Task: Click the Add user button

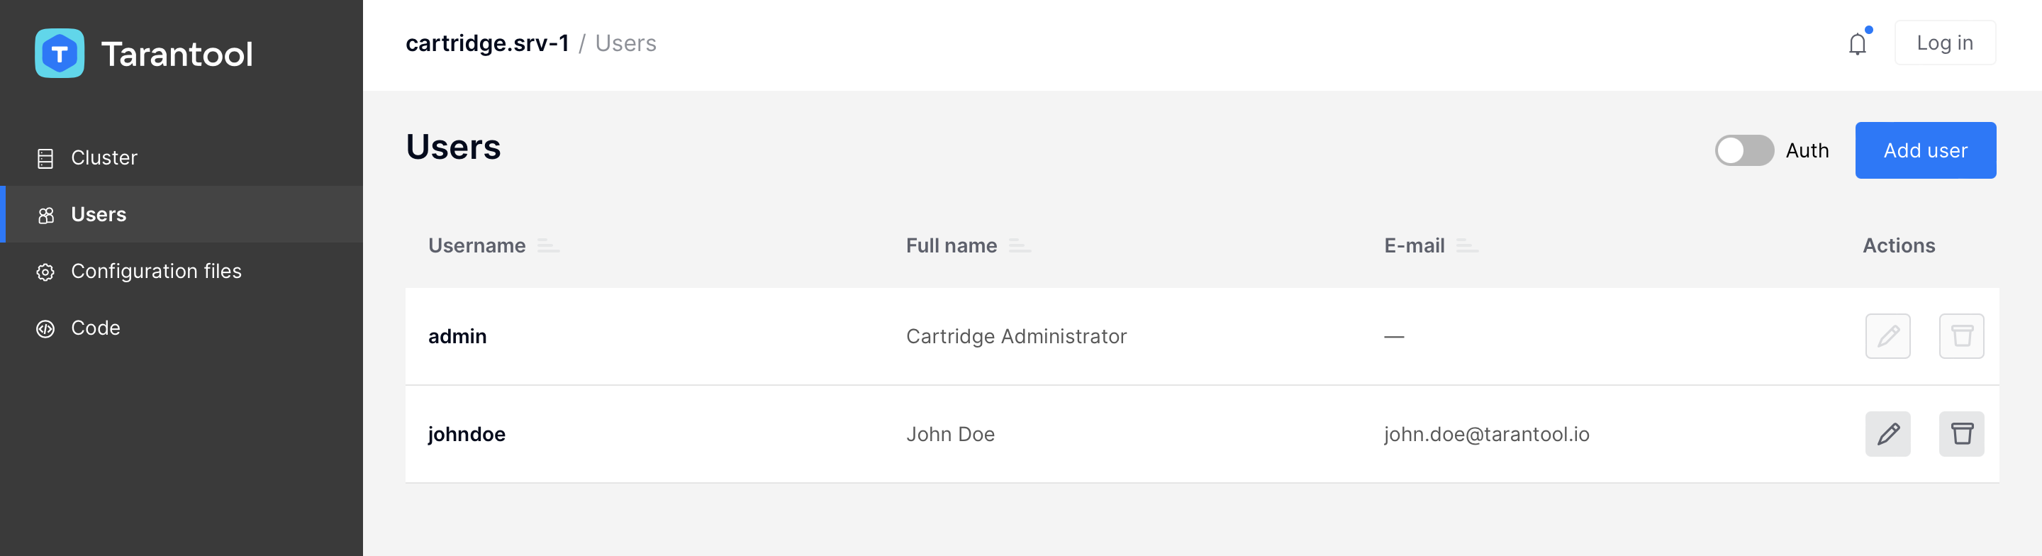Action: pyautogui.click(x=1925, y=150)
